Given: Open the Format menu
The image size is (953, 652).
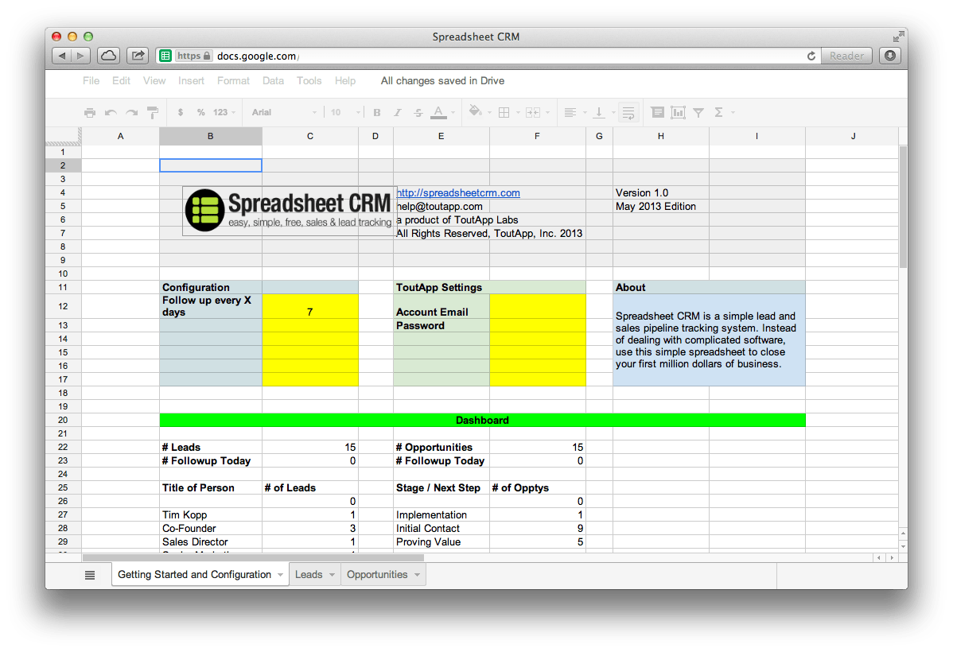Looking at the screenshot, I should 233,81.
